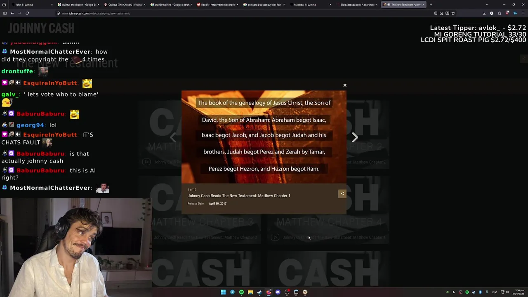This screenshot has width=528, height=297.
Task: Go to next slide with right chevron
Action: click(x=355, y=137)
